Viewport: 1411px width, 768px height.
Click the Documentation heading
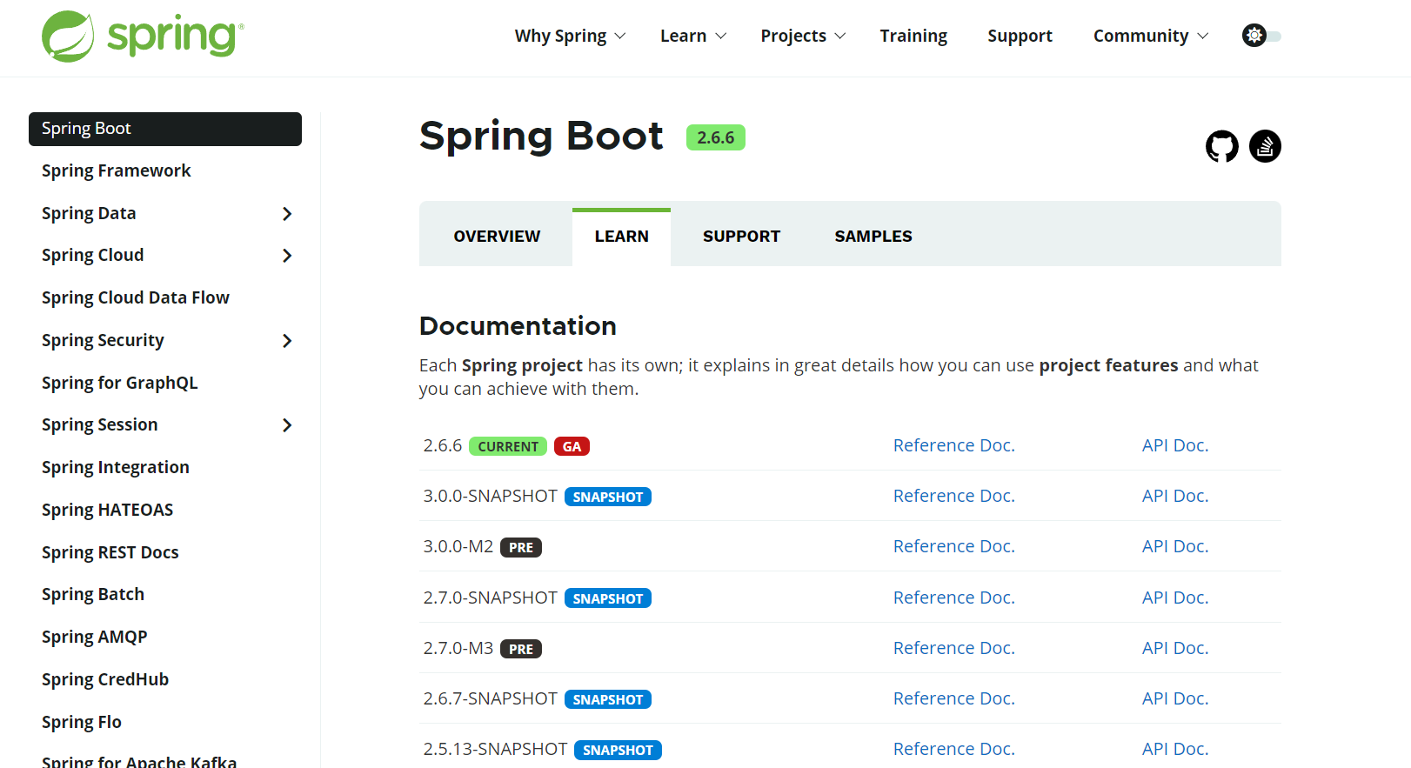tap(518, 326)
